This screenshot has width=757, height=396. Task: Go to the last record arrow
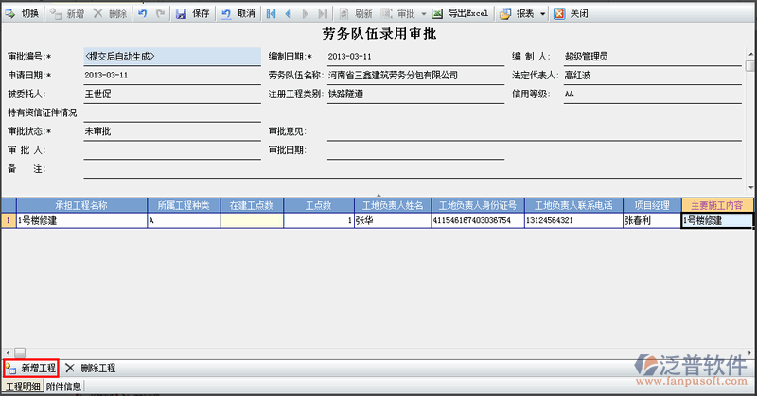323,14
